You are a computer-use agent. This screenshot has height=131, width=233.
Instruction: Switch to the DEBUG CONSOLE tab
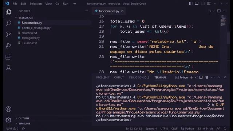(x=139, y=78)
